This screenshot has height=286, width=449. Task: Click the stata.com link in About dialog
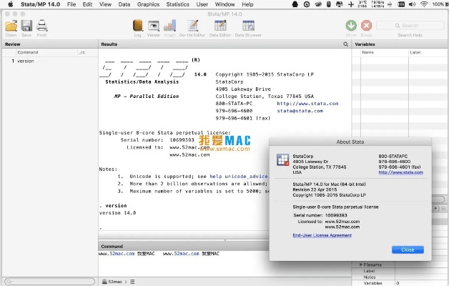[x=400, y=172]
